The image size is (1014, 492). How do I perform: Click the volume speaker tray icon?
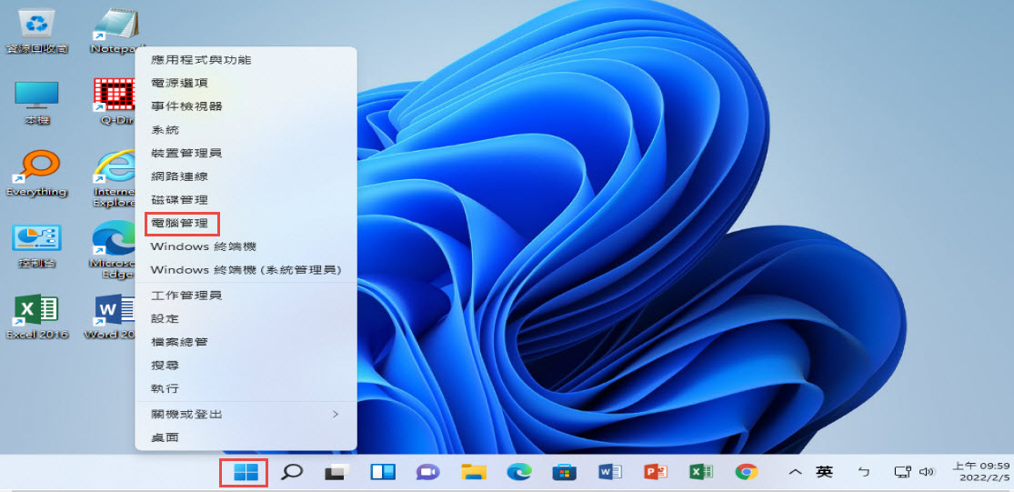(x=927, y=472)
